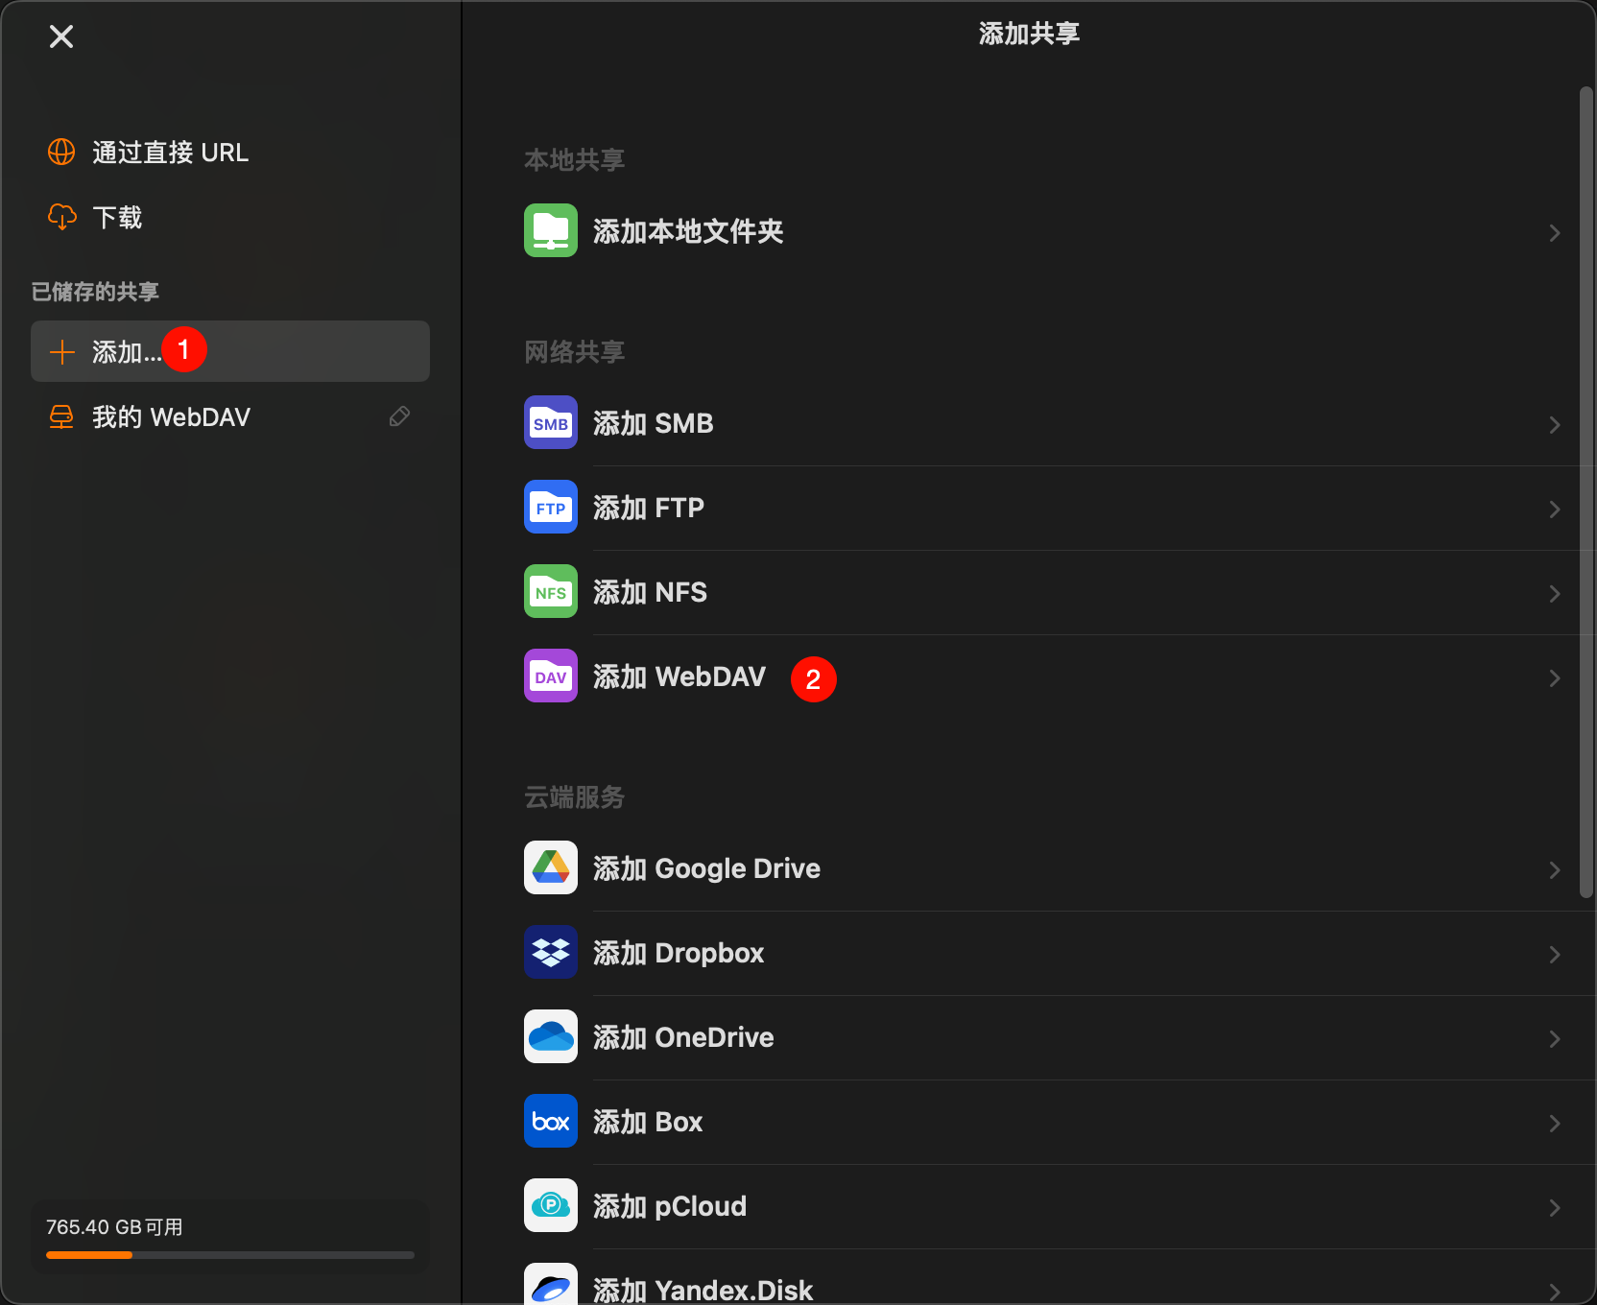Click the purple DAV folder icon

pyautogui.click(x=551, y=676)
